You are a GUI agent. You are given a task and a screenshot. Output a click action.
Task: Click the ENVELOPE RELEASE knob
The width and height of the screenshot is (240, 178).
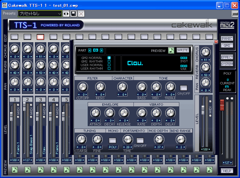(124, 113)
